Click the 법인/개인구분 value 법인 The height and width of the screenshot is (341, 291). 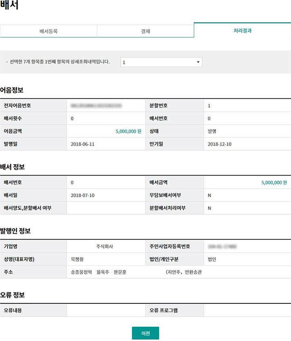[x=212, y=259]
